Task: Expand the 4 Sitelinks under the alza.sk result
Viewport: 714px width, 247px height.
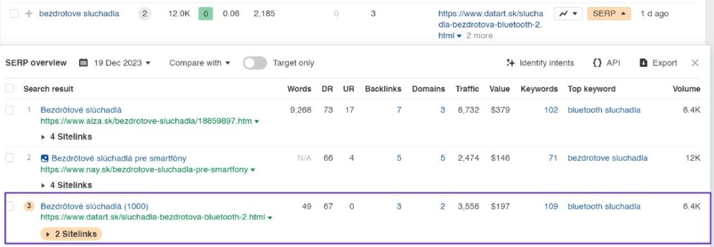Action: point(66,137)
